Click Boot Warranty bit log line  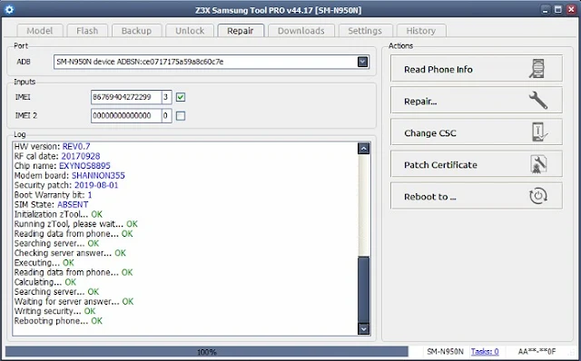click(53, 195)
